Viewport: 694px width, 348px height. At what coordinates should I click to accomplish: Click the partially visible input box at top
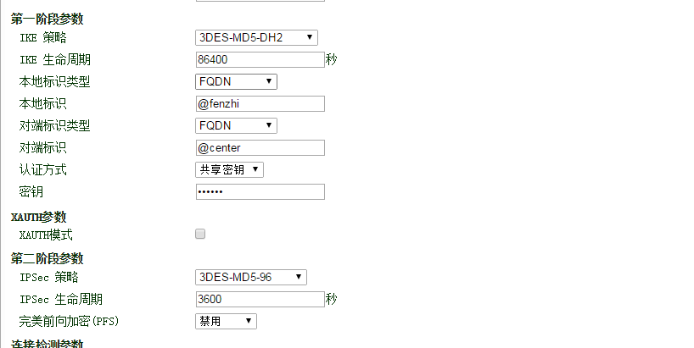[260, 1]
